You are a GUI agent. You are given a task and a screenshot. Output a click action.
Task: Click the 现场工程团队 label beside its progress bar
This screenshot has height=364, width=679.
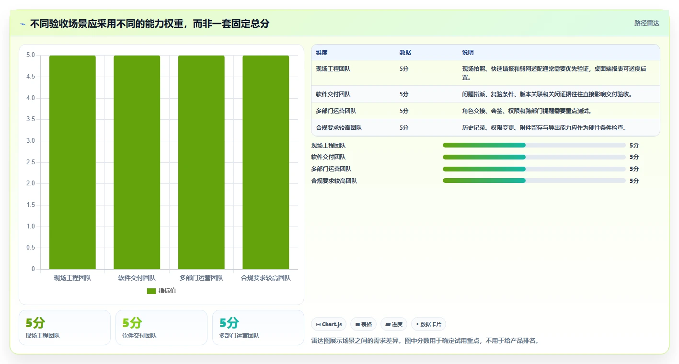tap(328, 146)
